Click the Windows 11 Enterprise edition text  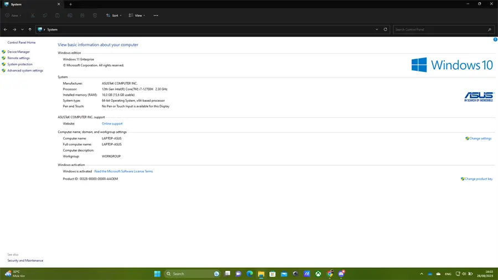79,59
